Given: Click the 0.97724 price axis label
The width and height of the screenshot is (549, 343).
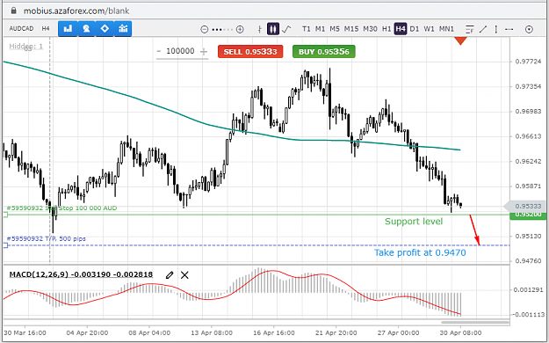Looking at the screenshot, I should tap(528, 62).
